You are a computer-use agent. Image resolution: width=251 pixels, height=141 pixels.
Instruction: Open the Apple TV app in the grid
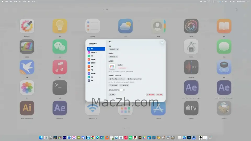[191, 108]
